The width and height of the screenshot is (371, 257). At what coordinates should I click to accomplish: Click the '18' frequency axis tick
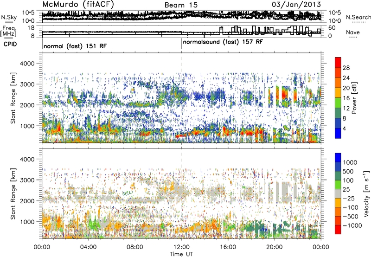pyautogui.click(x=31, y=28)
